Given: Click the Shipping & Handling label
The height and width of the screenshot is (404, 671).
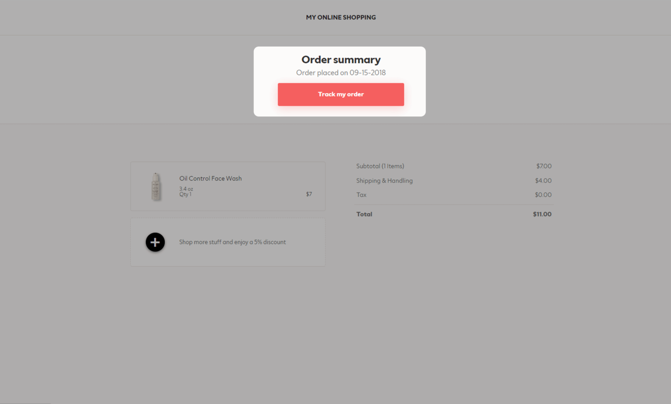Looking at the screenshot, I should (x=384, y=181).
